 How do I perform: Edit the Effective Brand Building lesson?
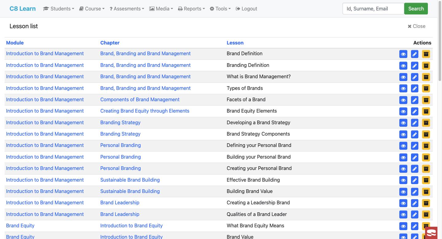pos(414,180)
